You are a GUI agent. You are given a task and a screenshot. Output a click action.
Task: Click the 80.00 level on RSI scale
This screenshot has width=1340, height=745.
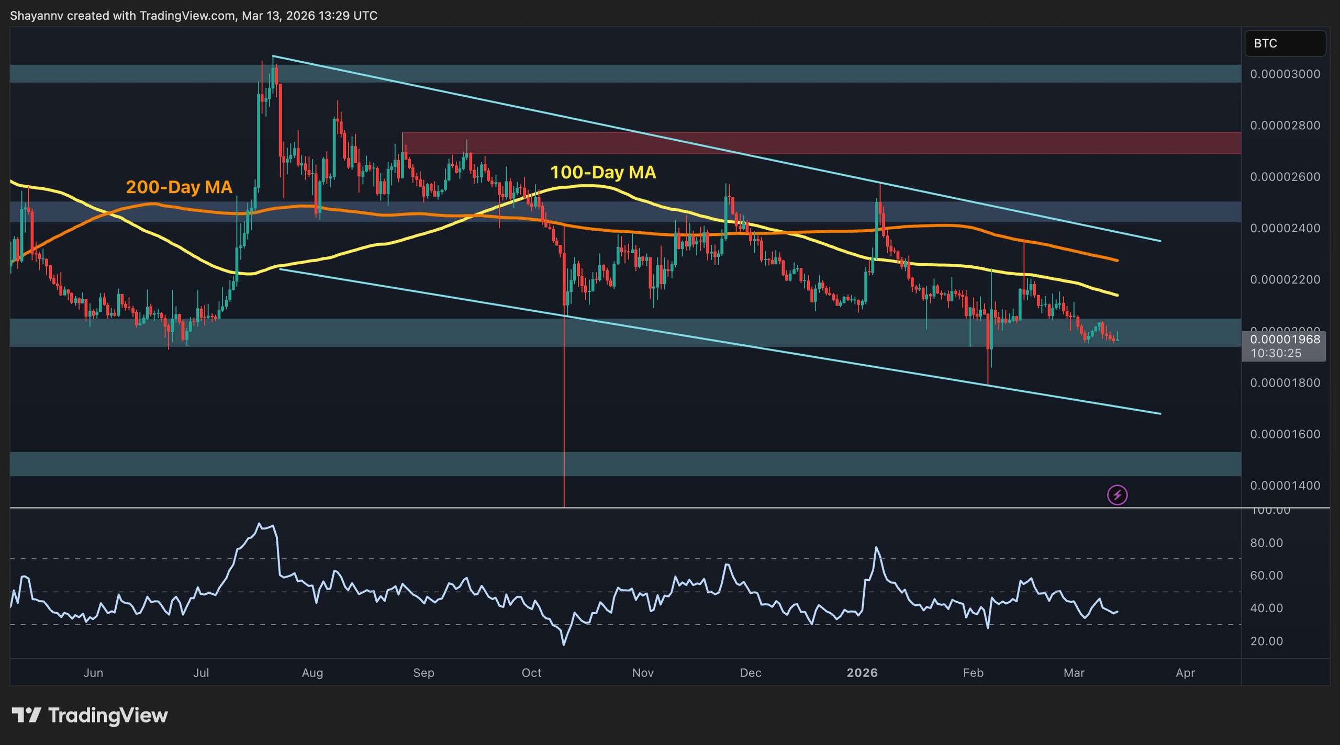[1266, 543]
